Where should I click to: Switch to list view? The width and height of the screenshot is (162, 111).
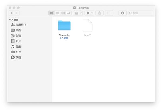pos(57,13)
